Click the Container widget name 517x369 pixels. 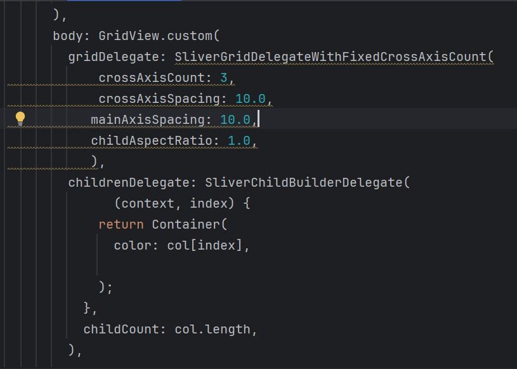pyautogui.click(x=186, y=224)
